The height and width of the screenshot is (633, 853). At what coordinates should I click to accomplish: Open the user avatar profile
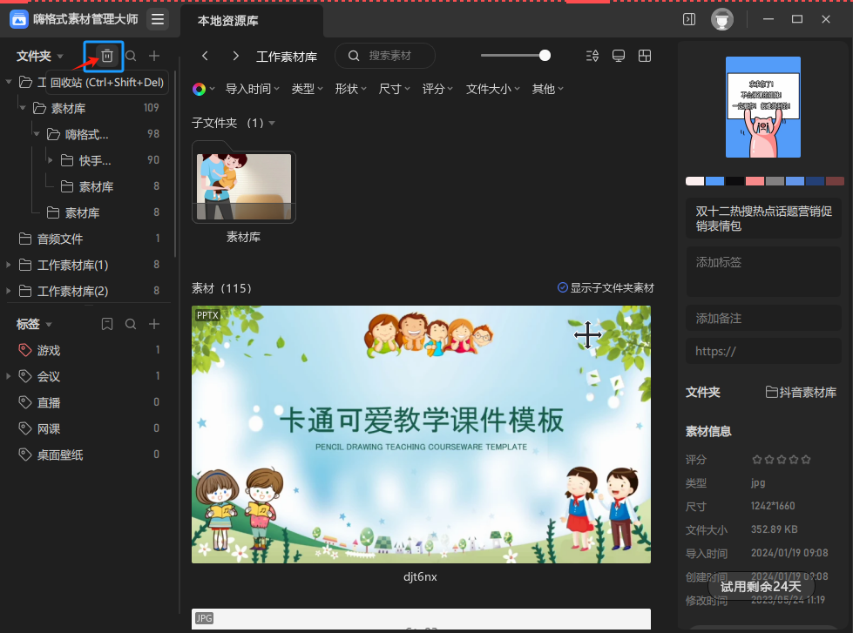(722, 19)
